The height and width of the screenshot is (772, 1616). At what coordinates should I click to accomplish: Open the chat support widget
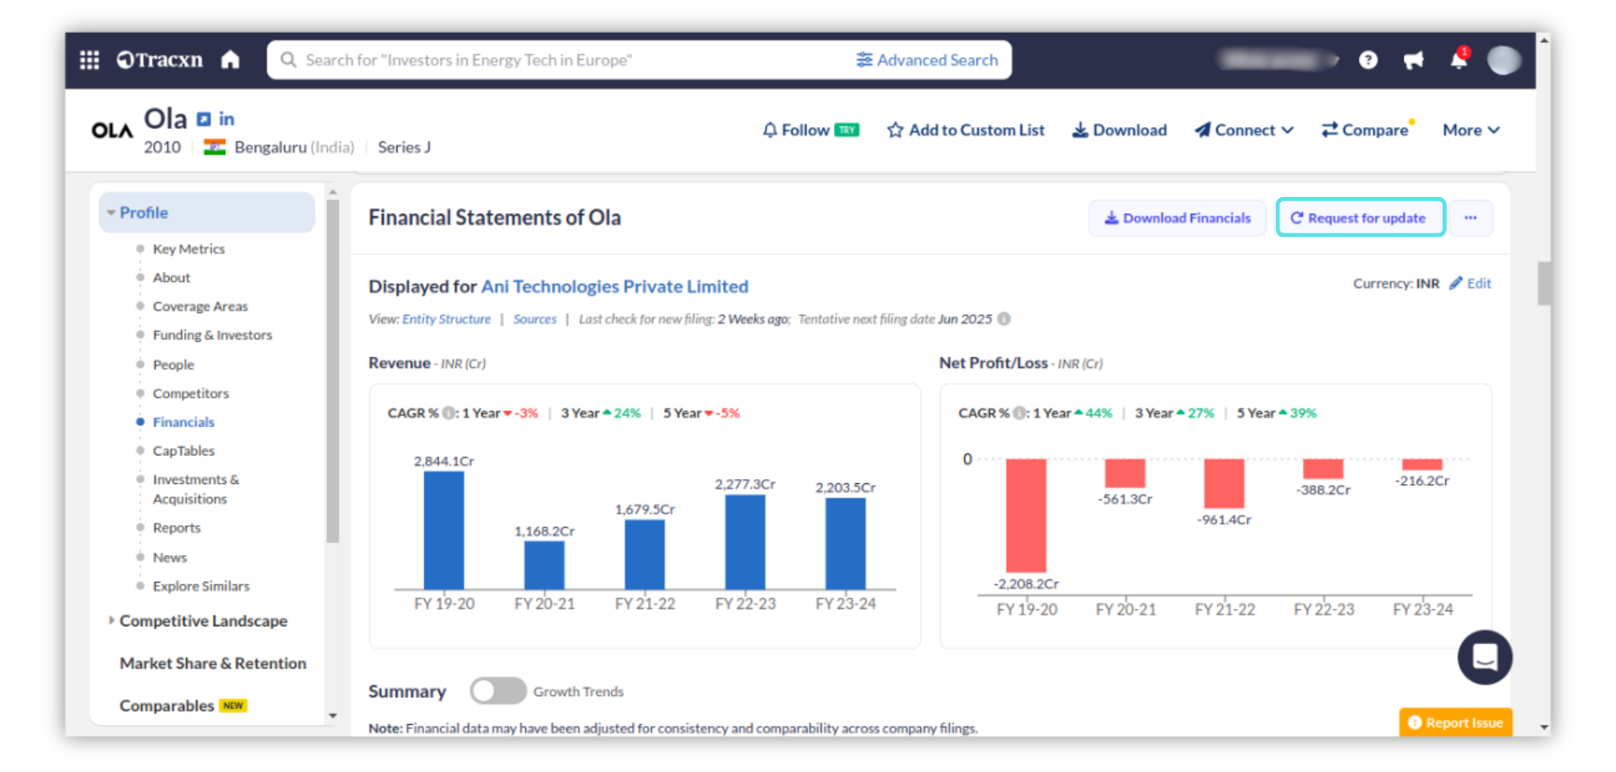coord(1484,657)
